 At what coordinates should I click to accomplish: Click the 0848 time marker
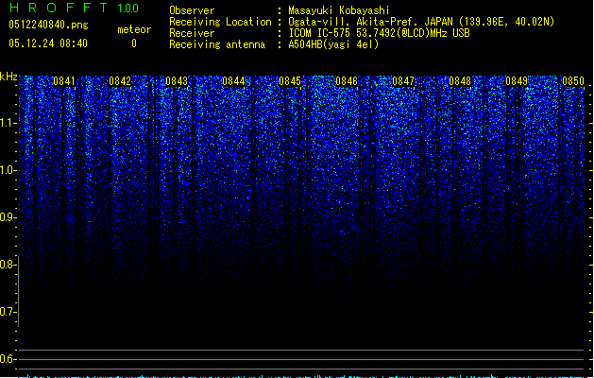460,81
